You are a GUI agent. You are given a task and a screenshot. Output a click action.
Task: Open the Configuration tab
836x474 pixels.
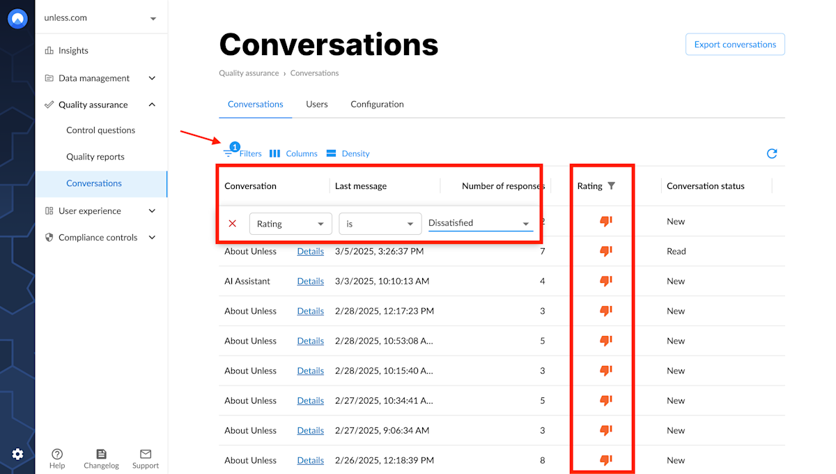tap(377, 104)
